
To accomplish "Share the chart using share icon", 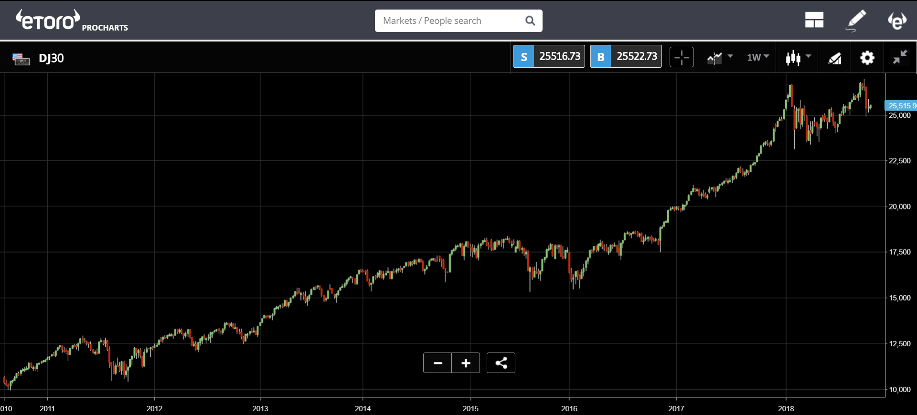I will [501, 363].
